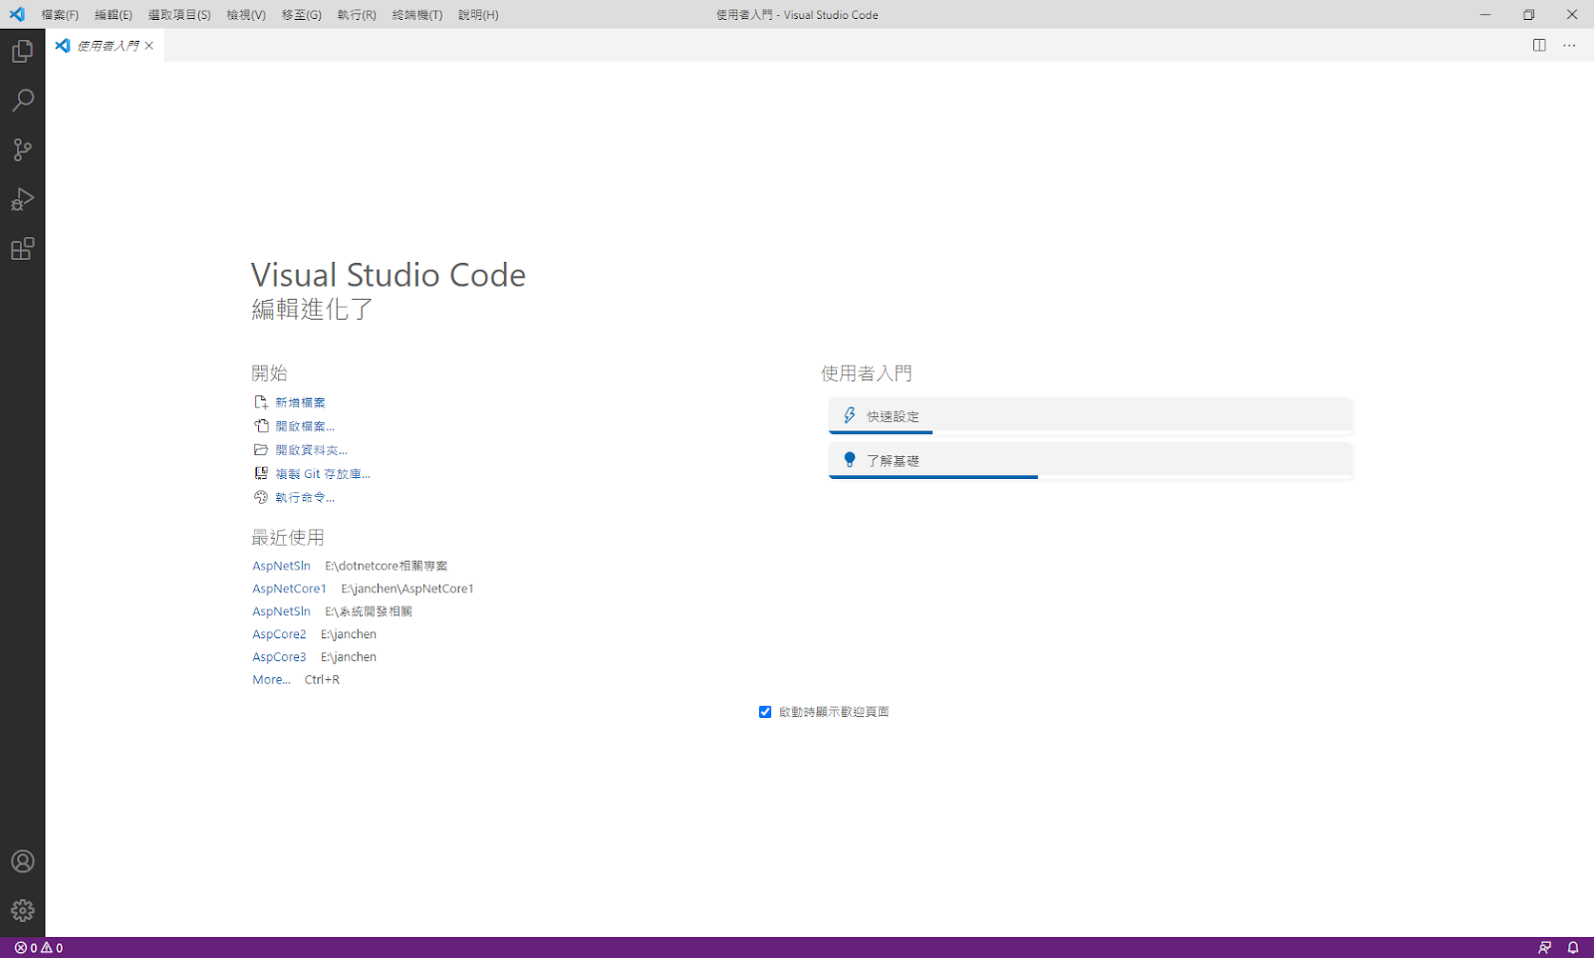The width and height of the screenshot is (1594, 958).
Task: Open the 檢視(V) menu
Action: pyautogui.click(x=246, y=15)
